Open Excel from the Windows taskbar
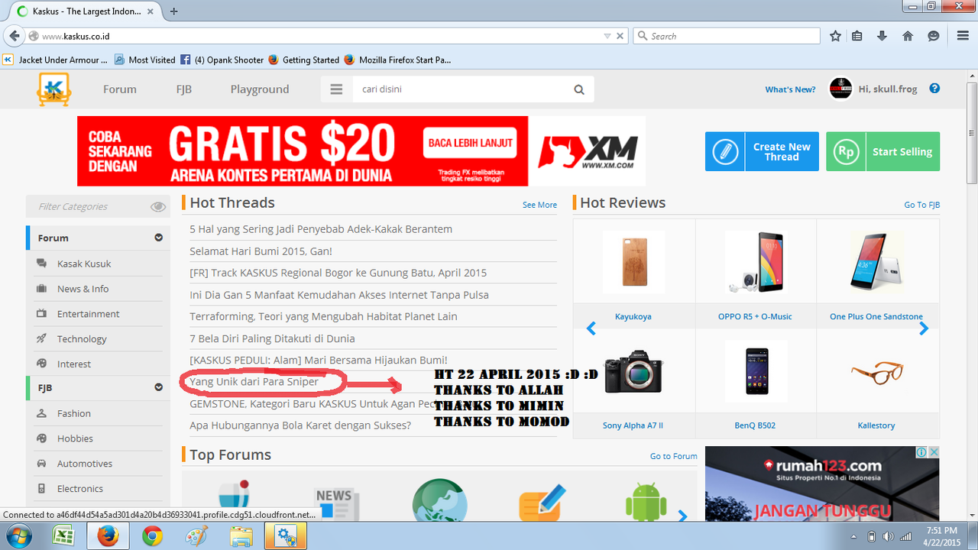The image size is (978, 550). pos(63,536)
